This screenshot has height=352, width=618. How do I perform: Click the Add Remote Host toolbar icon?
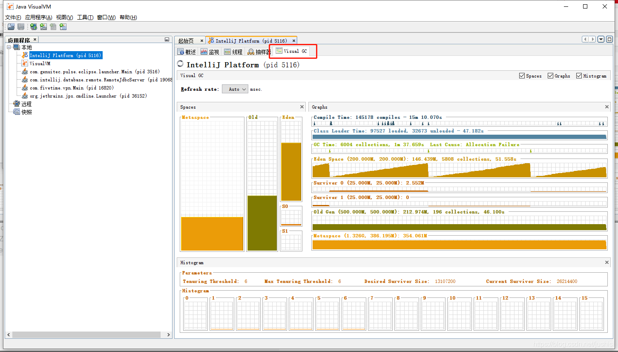coord(33,27)
